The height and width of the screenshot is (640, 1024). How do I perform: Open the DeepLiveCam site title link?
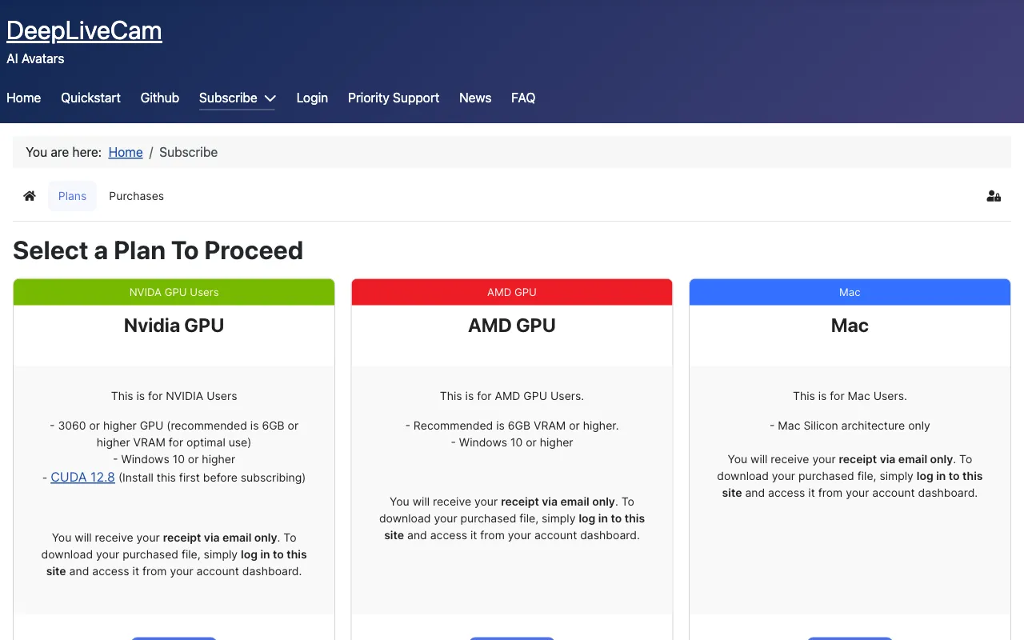(x=84, y=30)
